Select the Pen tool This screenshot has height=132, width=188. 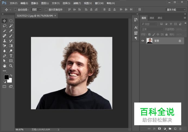click(4, 56)
